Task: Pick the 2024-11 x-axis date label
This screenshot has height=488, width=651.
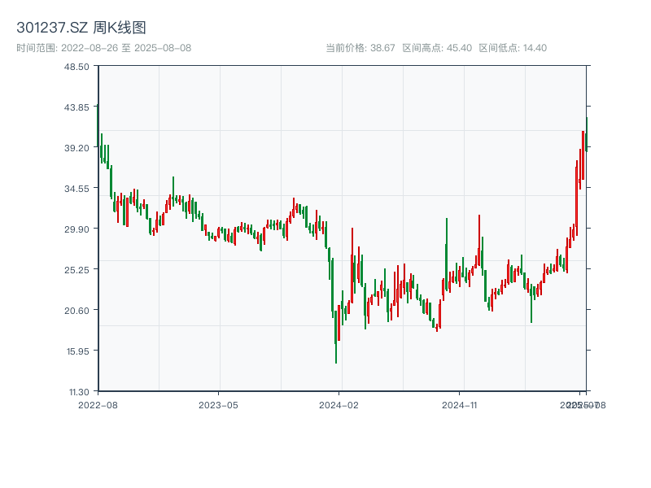Action: point(461,404)
